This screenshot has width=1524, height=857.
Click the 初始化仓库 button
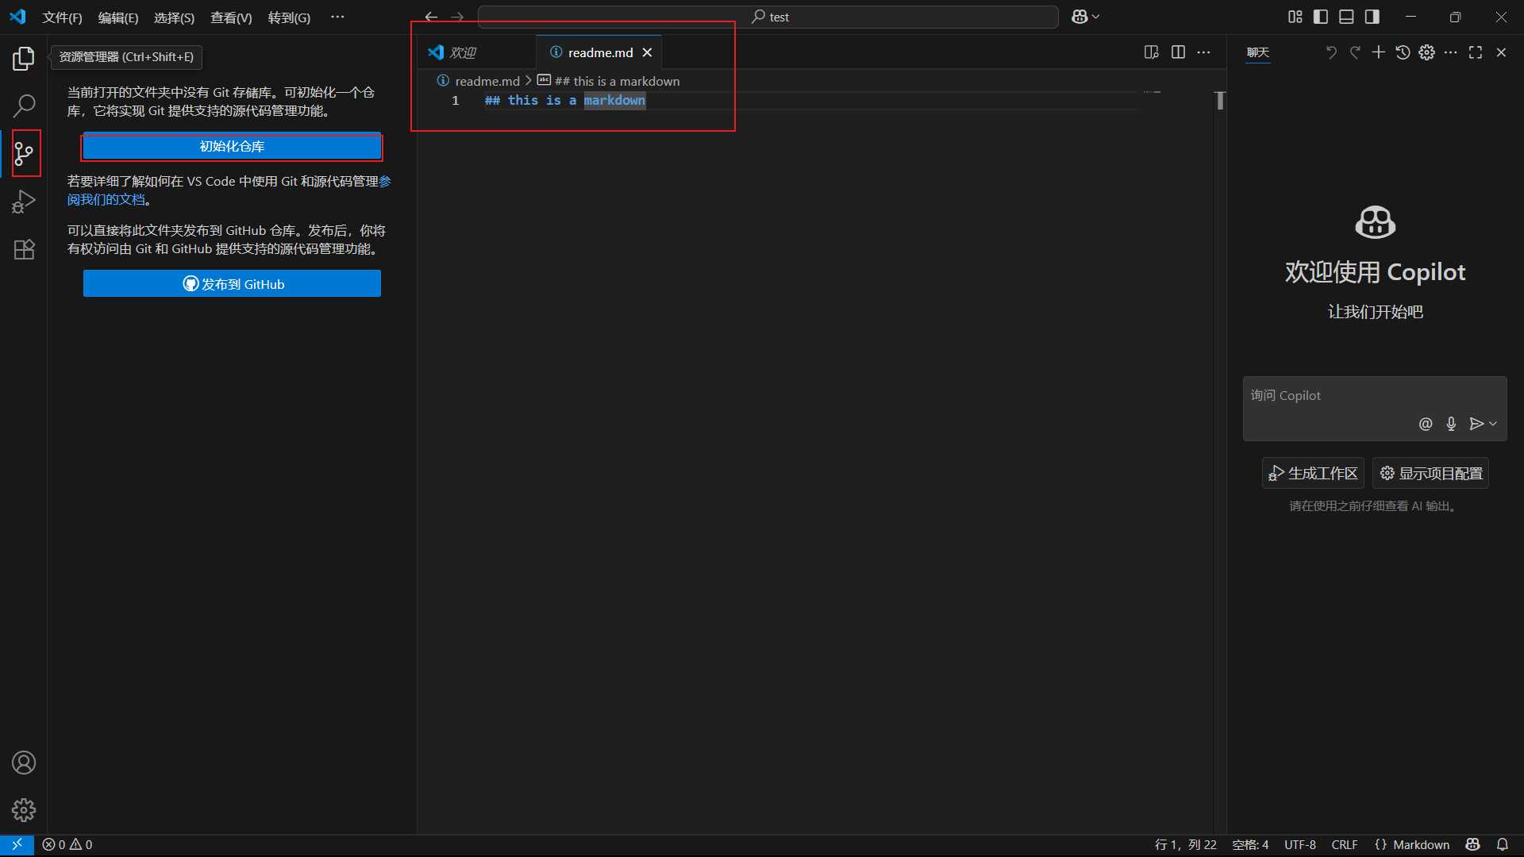tap(232, 147)
